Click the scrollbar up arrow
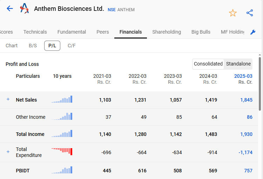 260,55
